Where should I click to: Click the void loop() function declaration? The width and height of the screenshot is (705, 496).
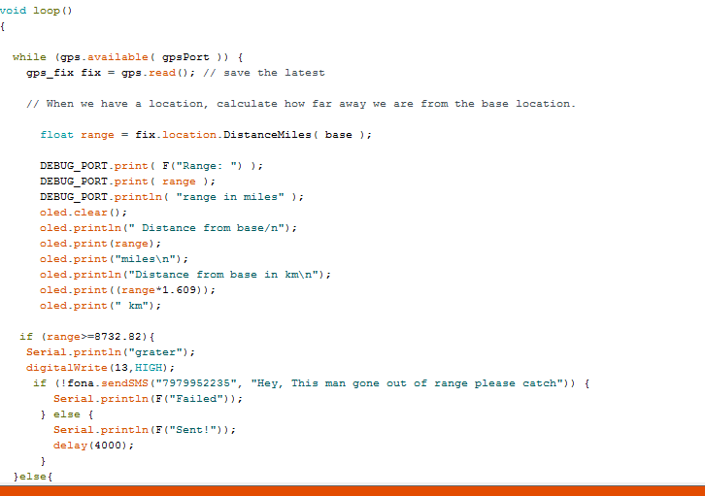pos(36,10)
